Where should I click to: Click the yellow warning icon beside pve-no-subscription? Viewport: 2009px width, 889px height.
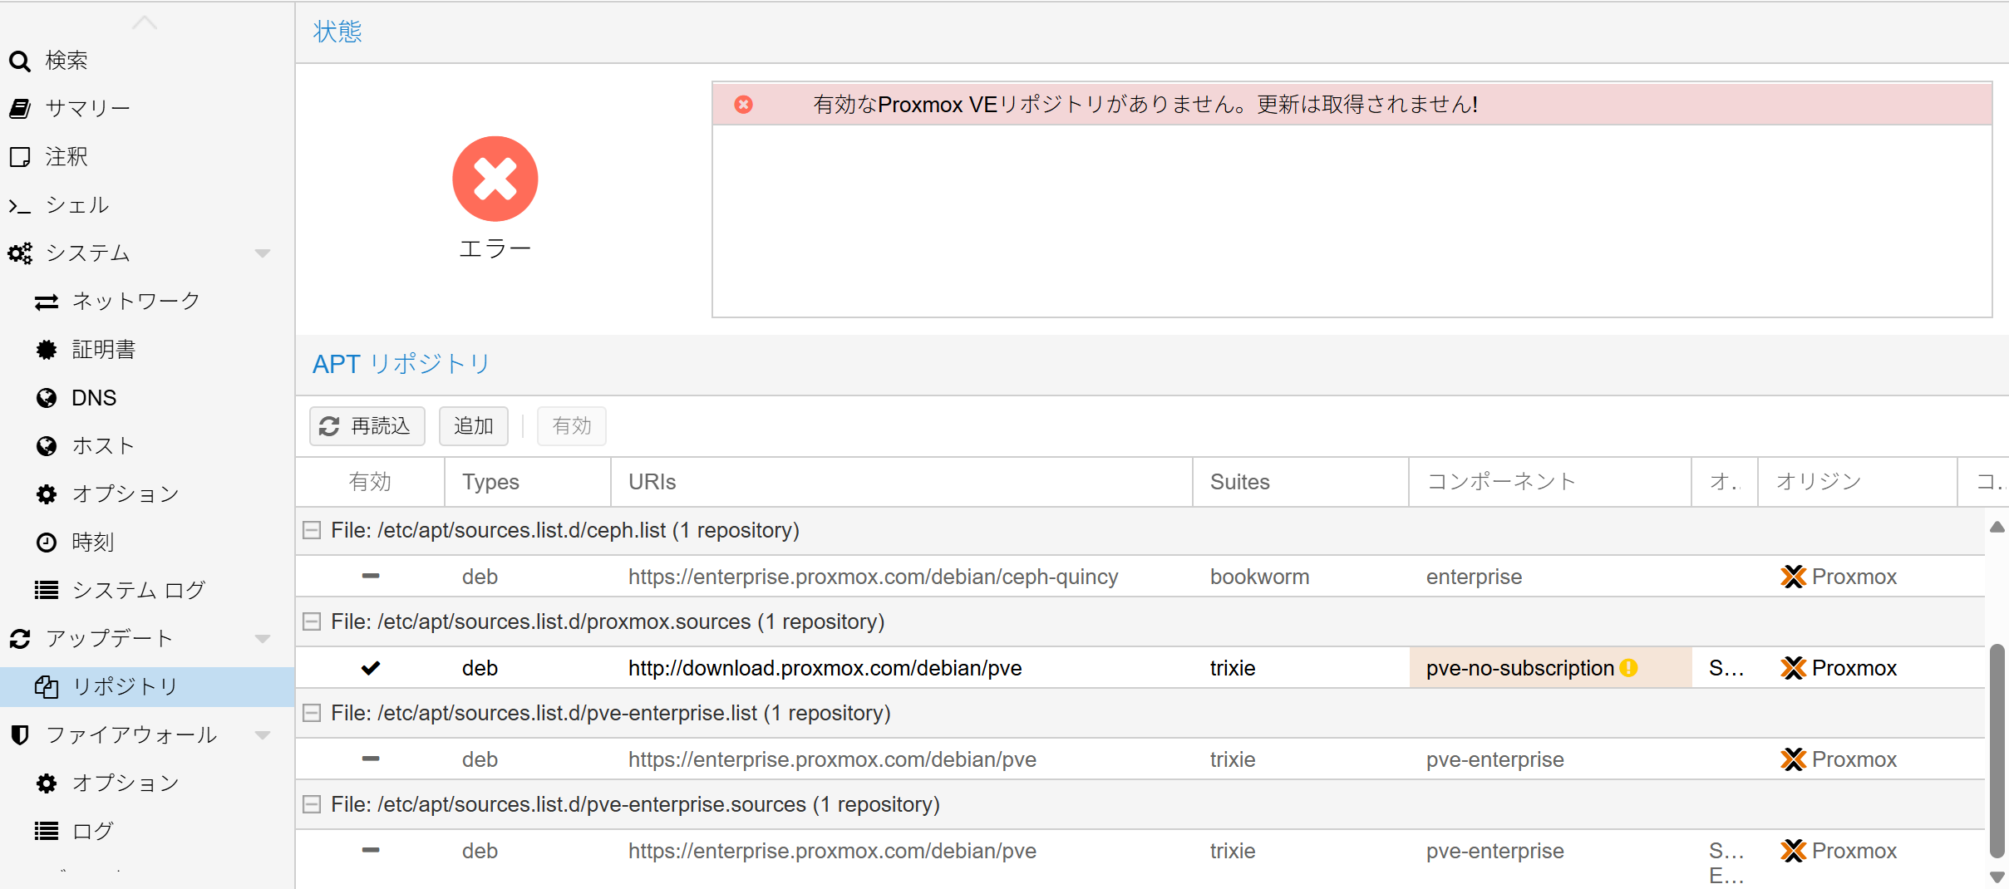tap(1629, 668)
